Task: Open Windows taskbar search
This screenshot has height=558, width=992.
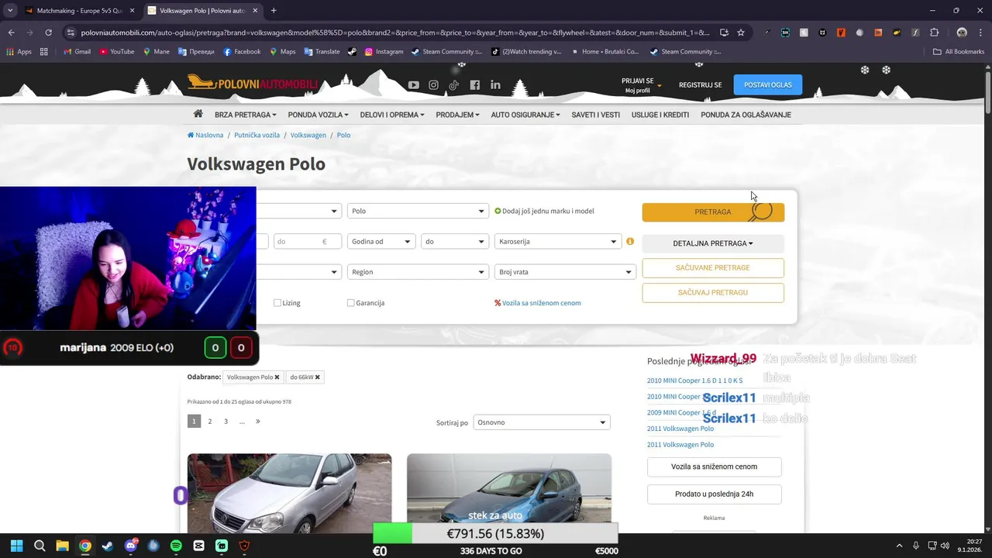Action: [x=40, y=546]
